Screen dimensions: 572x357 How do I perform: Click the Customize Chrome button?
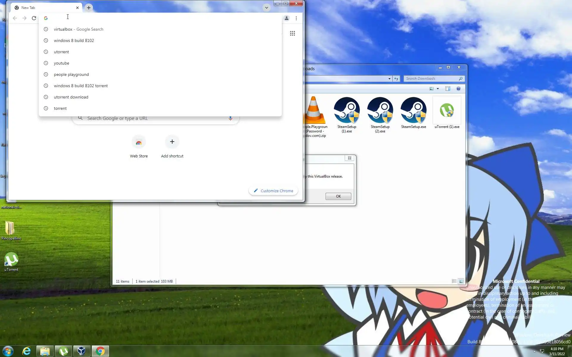(x=273, y=191)
